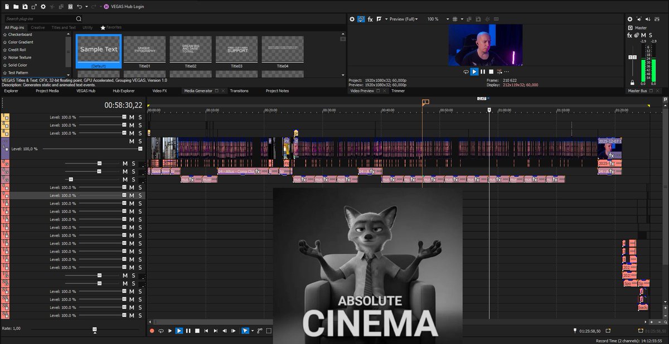669x344 pixels.
Task: Click the Paste clipboard icon
Action: coord(70,6)
